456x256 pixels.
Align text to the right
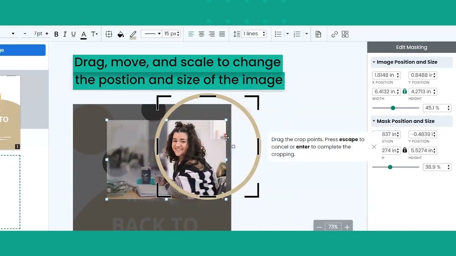coord(212,34)
